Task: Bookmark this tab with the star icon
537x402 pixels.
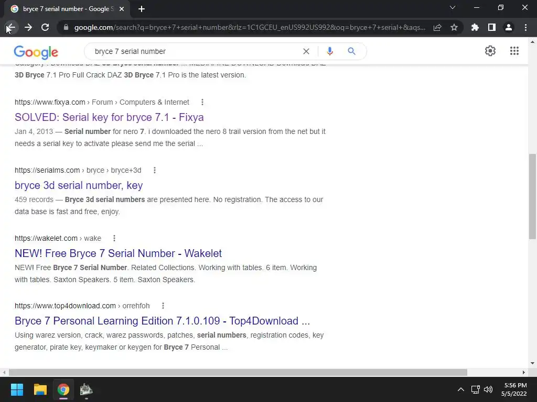Action: click(454, 27)
